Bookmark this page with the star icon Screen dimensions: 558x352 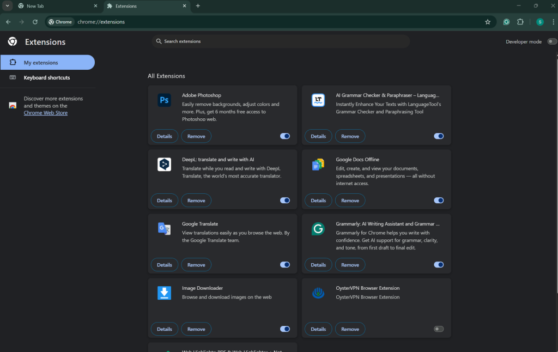pos(488,22)
